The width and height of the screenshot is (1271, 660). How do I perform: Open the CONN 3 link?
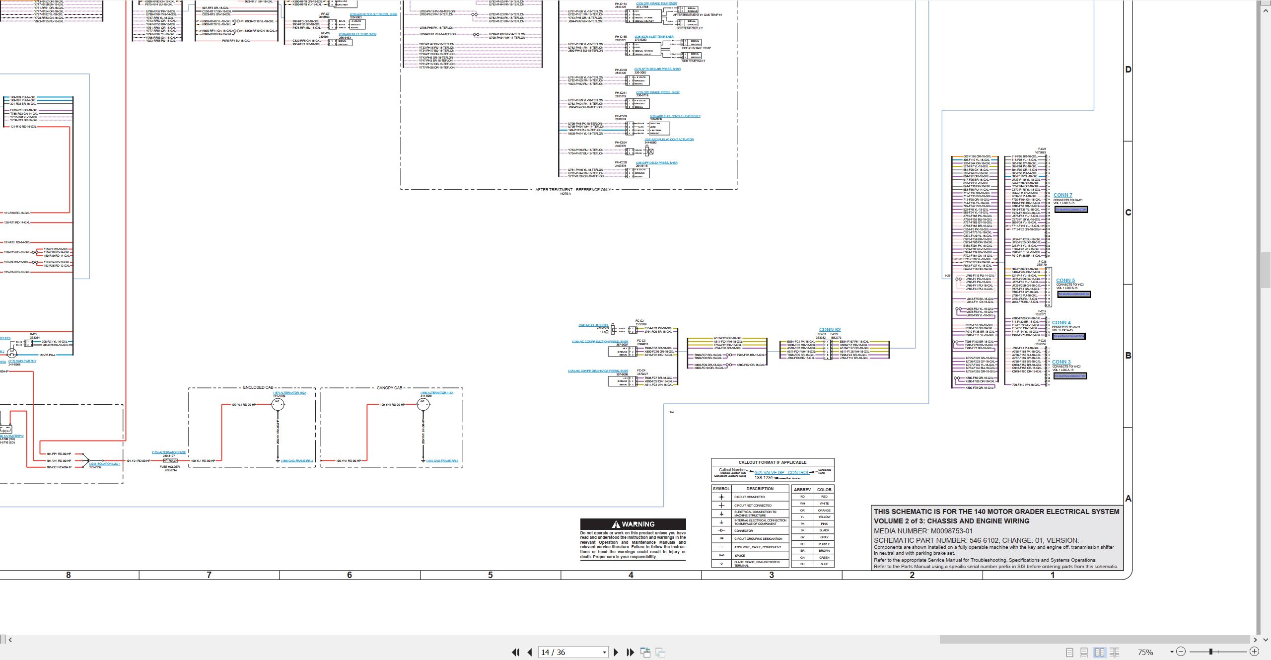pyautogui.click(x=1061, y=362)
